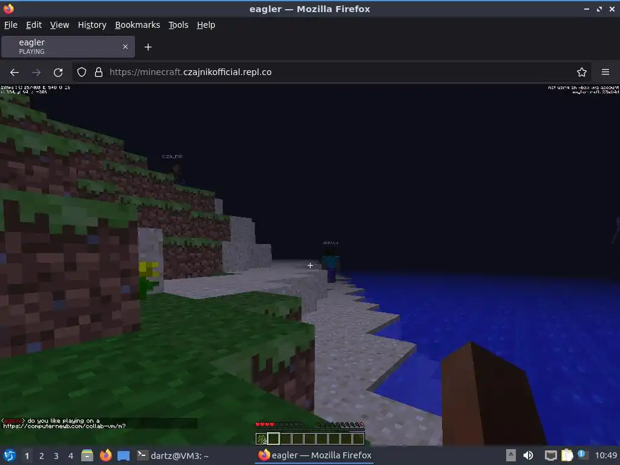
Task: Open the tracking protection shield panel
Action: coord(82,72)
